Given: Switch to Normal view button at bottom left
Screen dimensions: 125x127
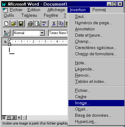Looking at the screenshot, I should click(x=4, y=118).
